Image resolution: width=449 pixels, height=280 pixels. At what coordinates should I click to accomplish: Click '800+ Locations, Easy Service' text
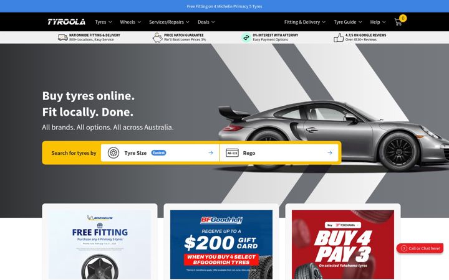pos(91,40)
